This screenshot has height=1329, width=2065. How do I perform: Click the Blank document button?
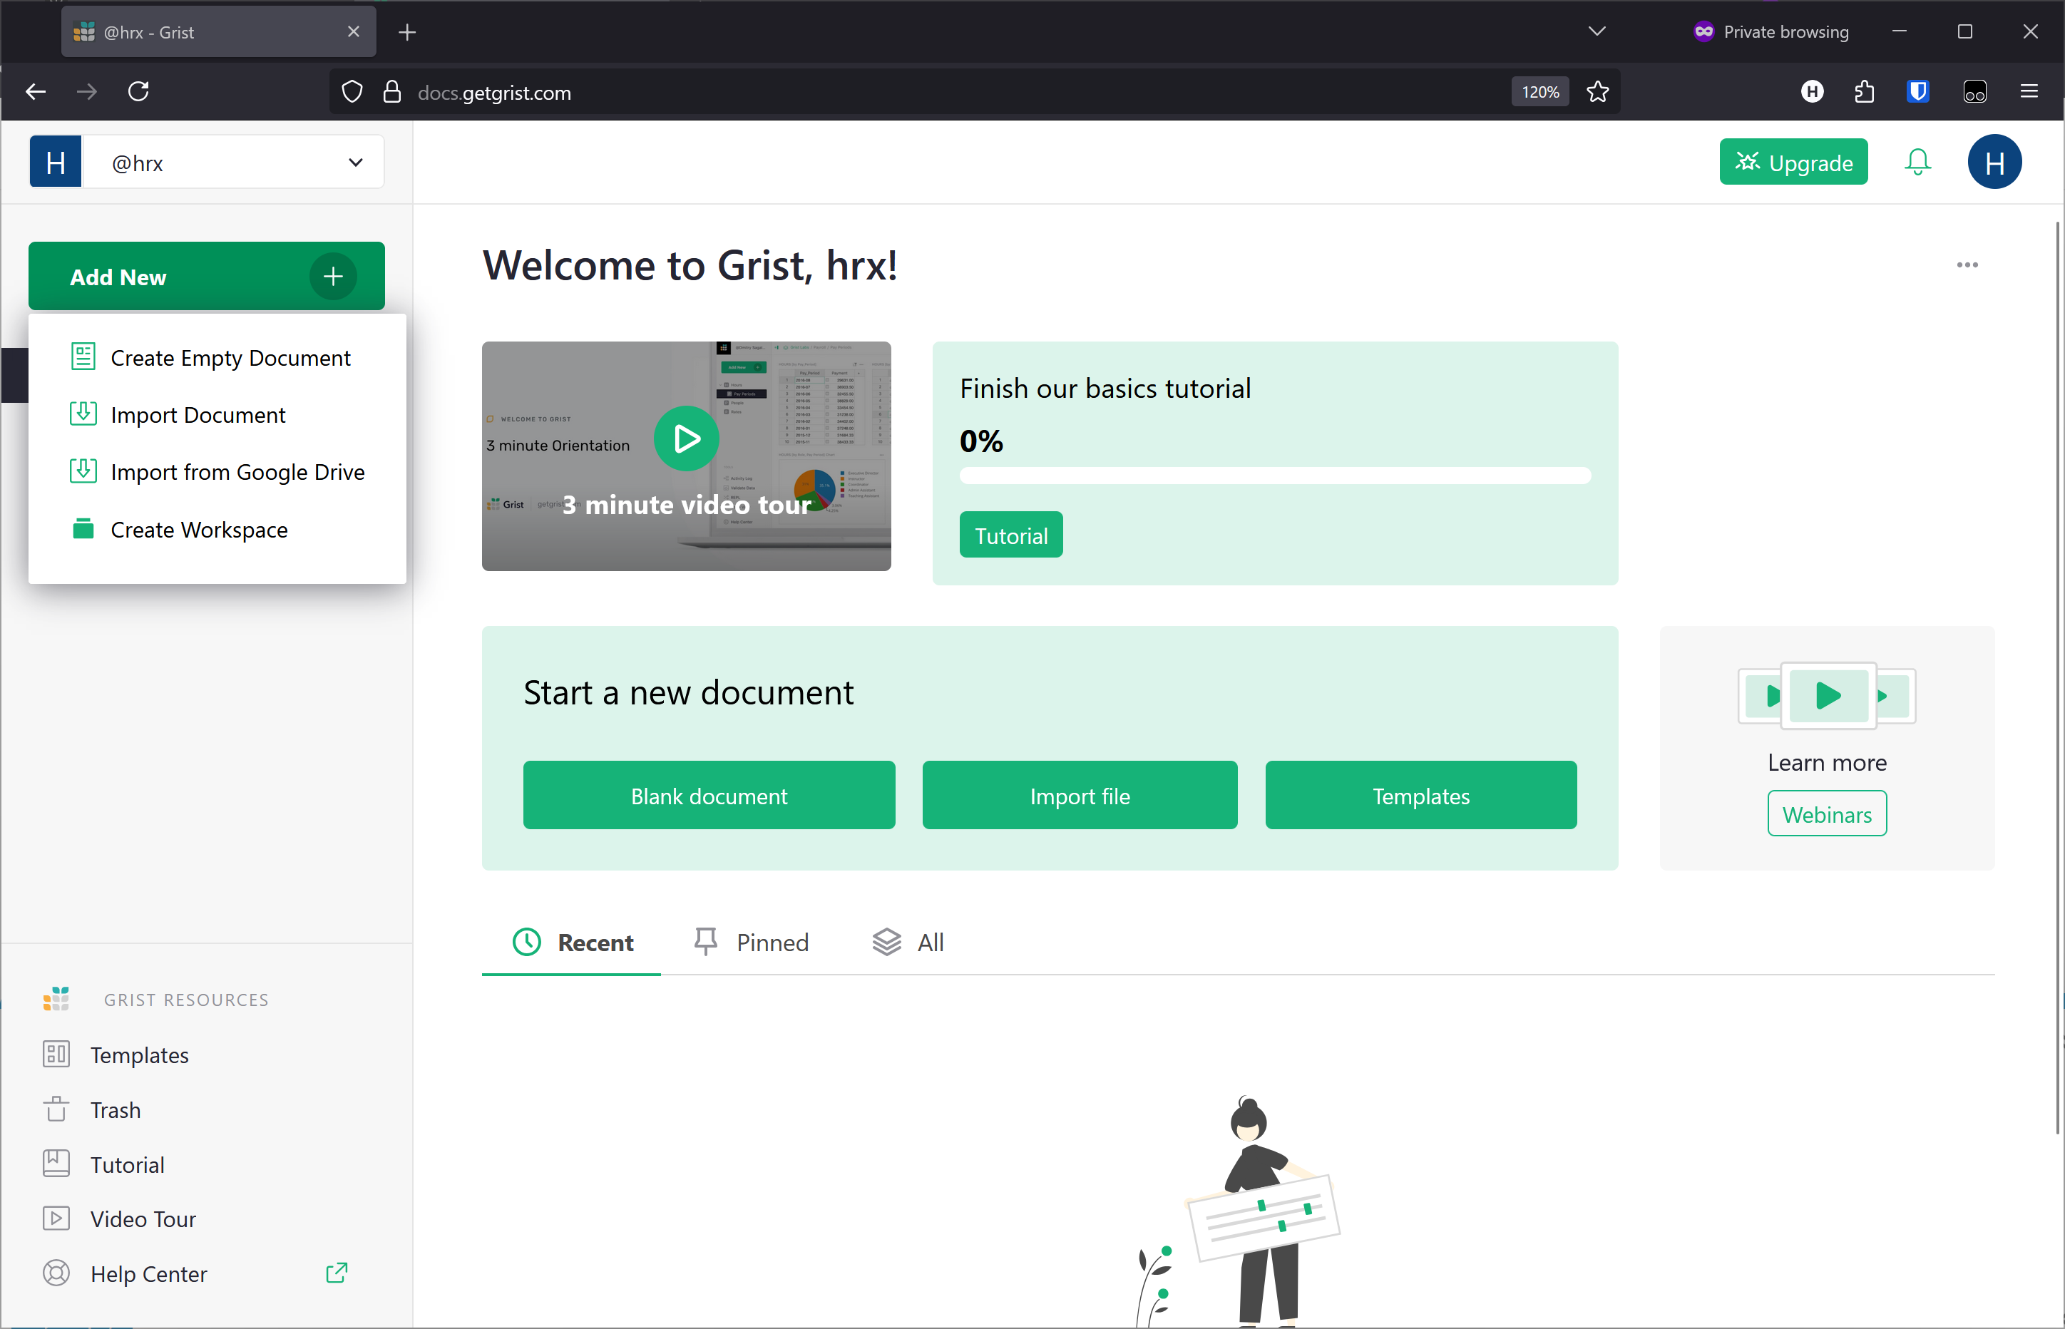[x=709, y=796]
